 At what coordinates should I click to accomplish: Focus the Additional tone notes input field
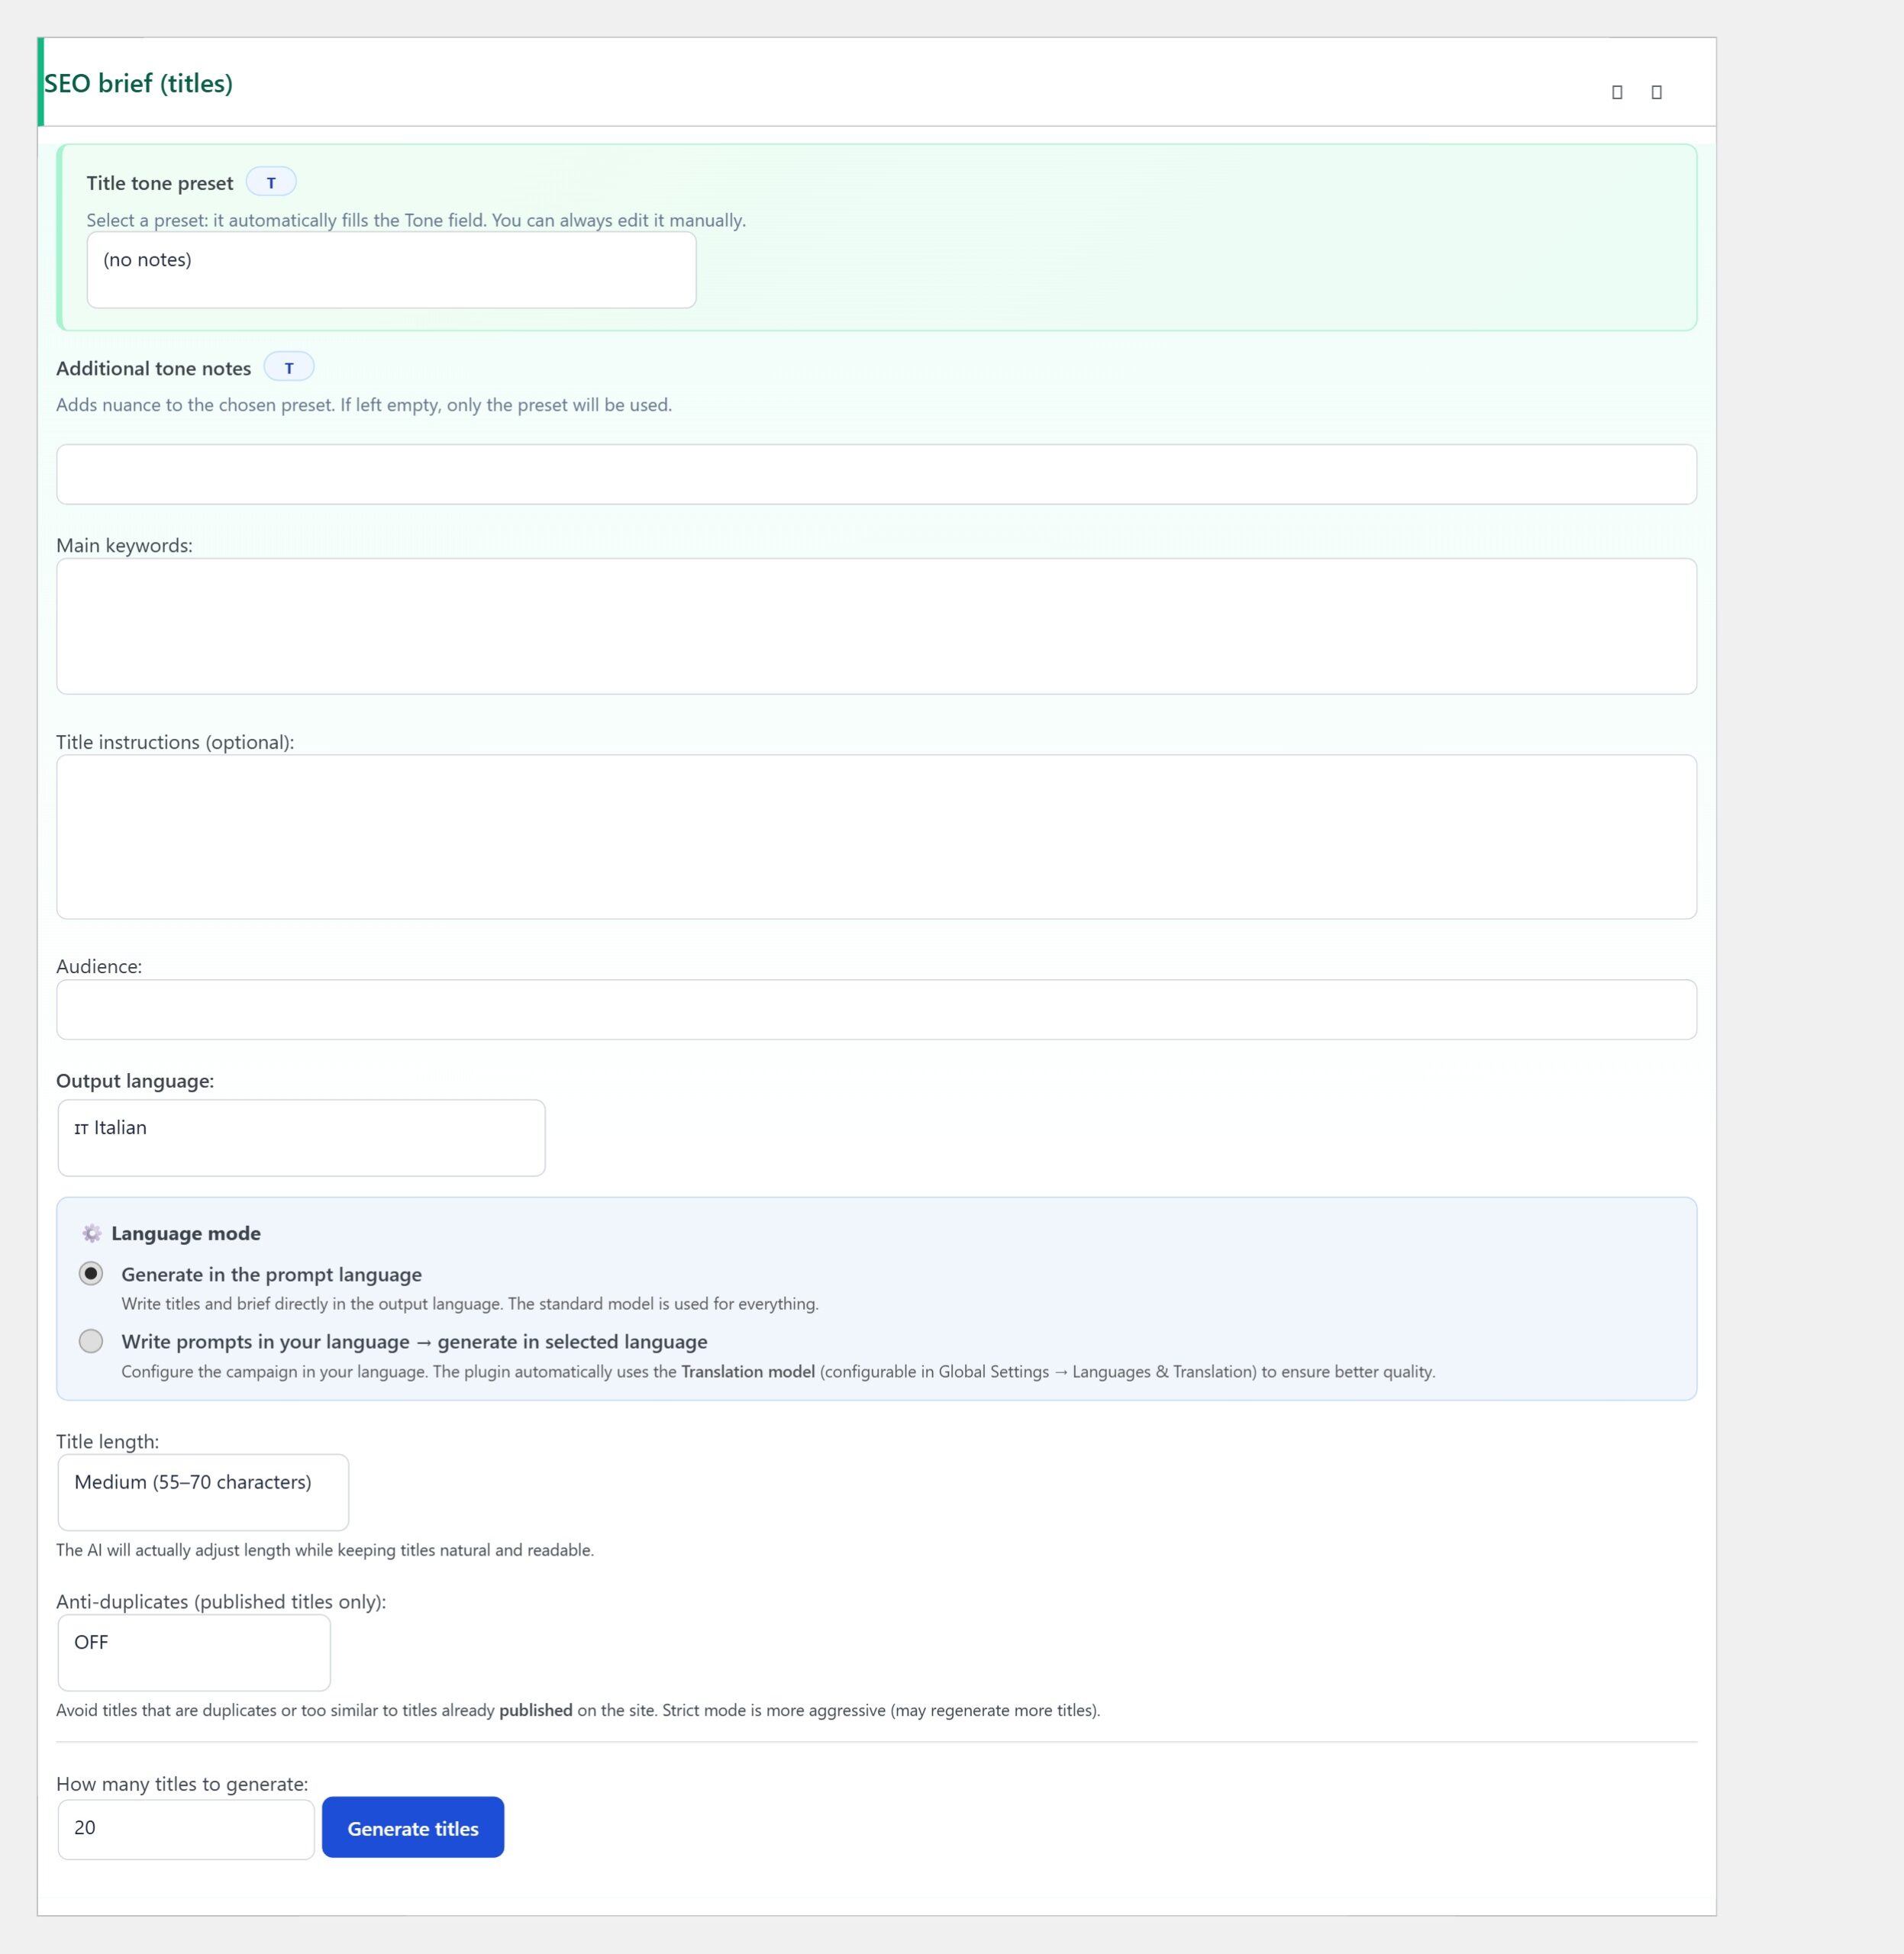[876, 474]
